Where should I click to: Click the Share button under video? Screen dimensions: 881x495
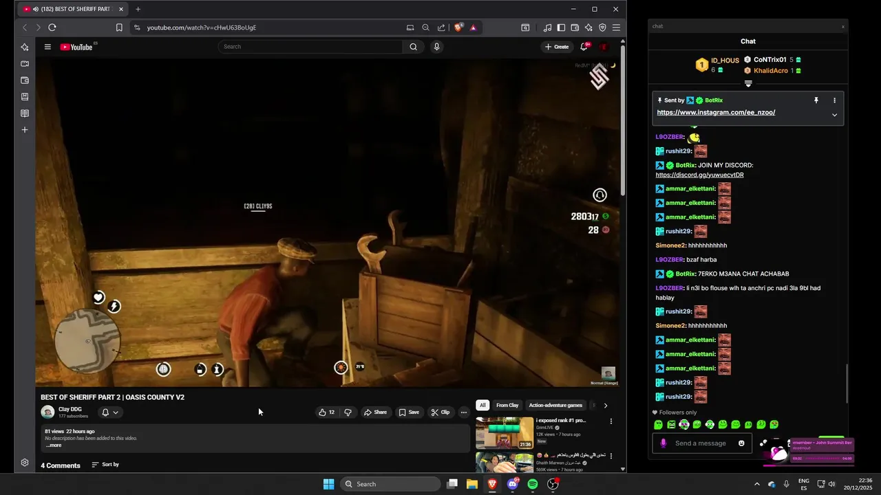pyautogui.click(x=376, y=412)
